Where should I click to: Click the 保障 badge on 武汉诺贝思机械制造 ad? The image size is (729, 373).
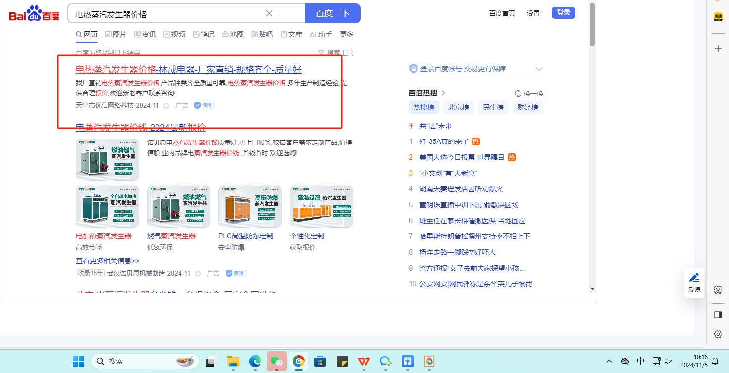(x=236, y=273)
